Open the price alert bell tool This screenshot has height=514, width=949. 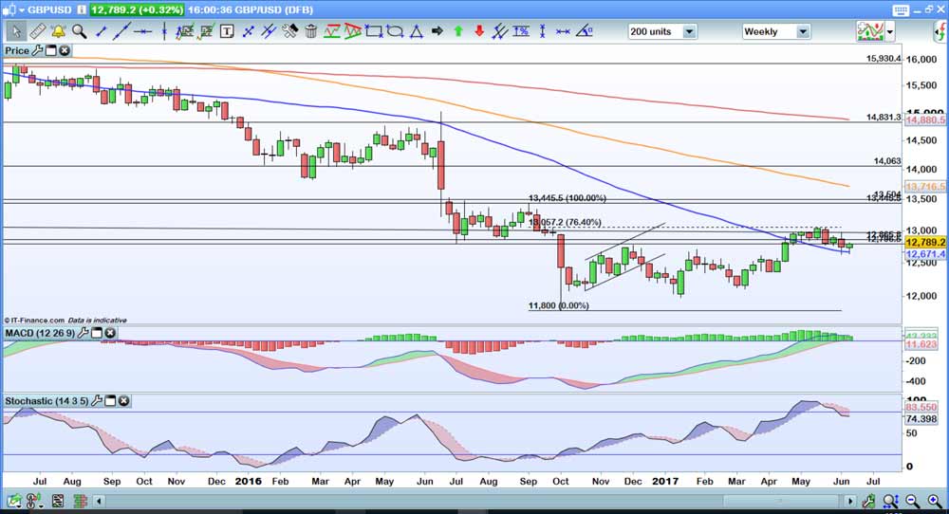click(x=58, y=31)
